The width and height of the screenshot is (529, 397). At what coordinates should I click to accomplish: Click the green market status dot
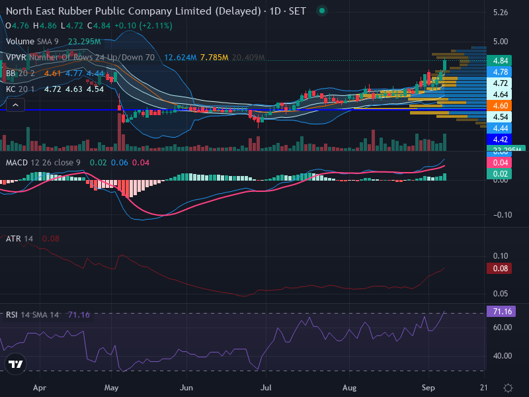[322, 11]
